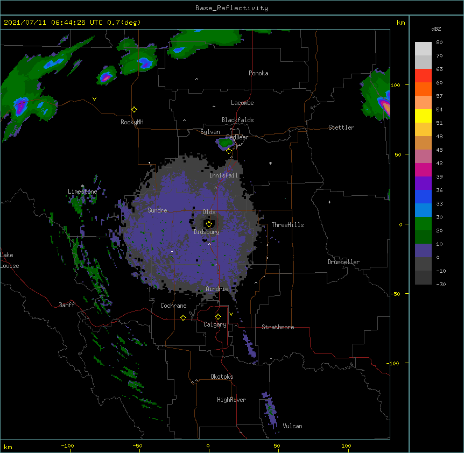This screenshot has height=453, width=464.
Task: Select the Ponoka city label
Action: tap(258, 73)
